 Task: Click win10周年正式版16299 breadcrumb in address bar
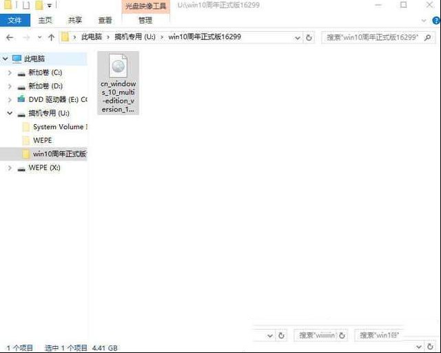(205, 37)
